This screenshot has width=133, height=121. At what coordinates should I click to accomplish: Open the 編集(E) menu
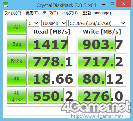tap(32, 13)
